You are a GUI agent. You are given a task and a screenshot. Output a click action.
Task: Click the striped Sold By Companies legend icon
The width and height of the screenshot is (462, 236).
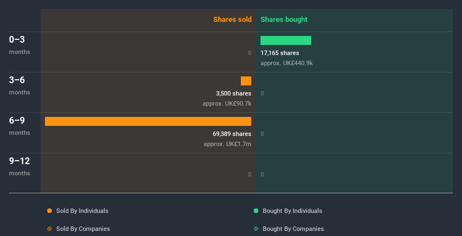point(50,229)
